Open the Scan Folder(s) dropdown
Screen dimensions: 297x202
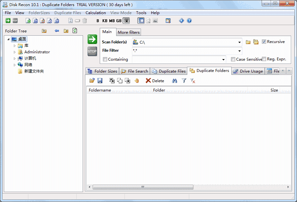coord(240,42)
